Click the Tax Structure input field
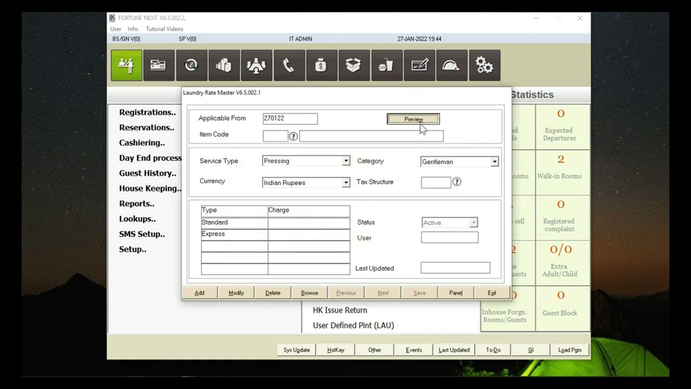 [x=436, y=182]
